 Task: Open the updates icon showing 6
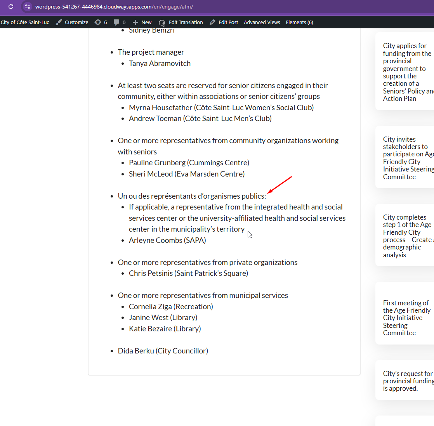pyautogui.click(x=98, y=23)
